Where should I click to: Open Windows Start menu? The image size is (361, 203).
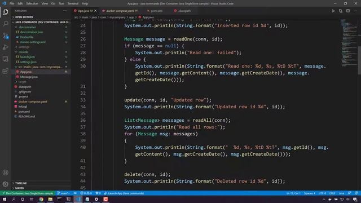pyautogui.click(x=5, y=199)
